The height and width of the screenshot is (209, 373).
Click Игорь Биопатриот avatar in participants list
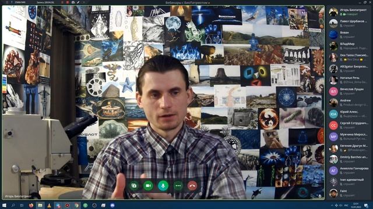click(x=333, y=12)
